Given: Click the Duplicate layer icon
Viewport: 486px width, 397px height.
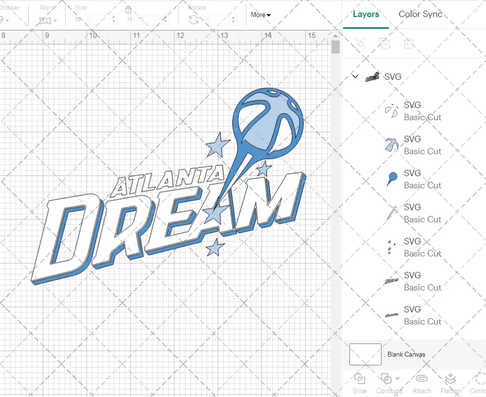Looking at the screenshot, I should tap(384, 43).
